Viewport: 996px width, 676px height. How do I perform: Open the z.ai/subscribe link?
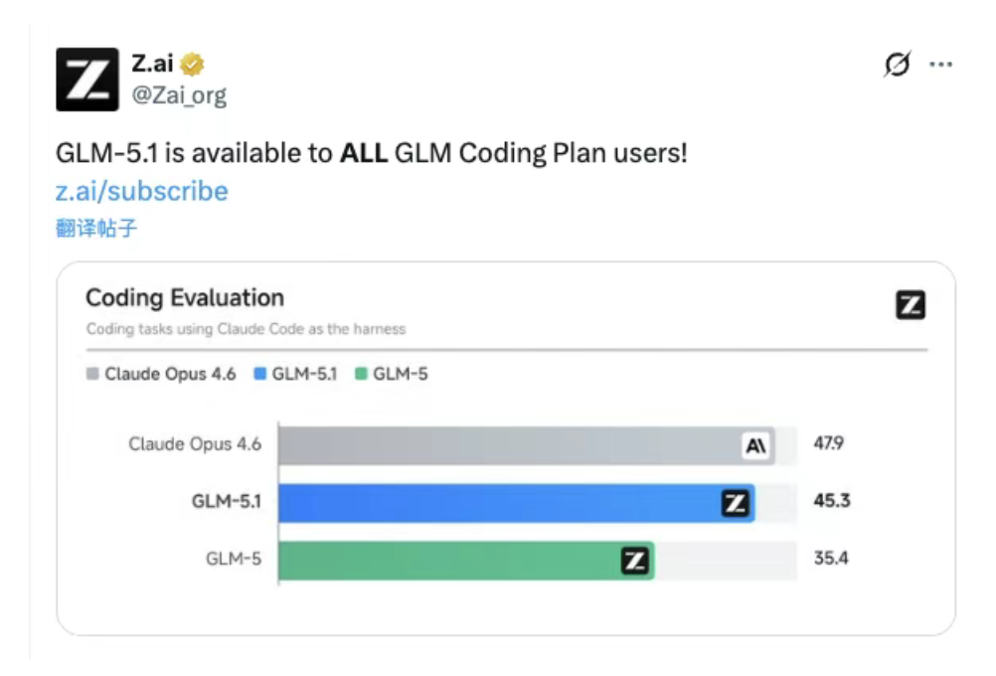pyautogui.click(x=141, y=191)
